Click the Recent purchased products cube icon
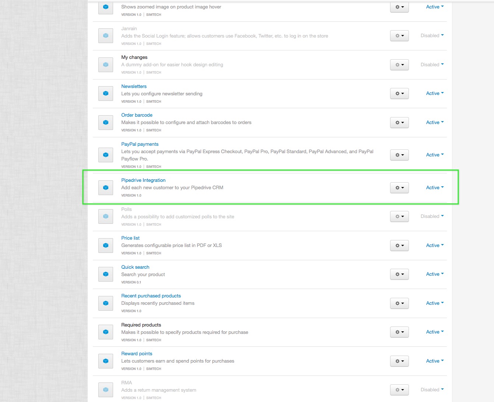This screenshot has height=402, width=494. 106,303
